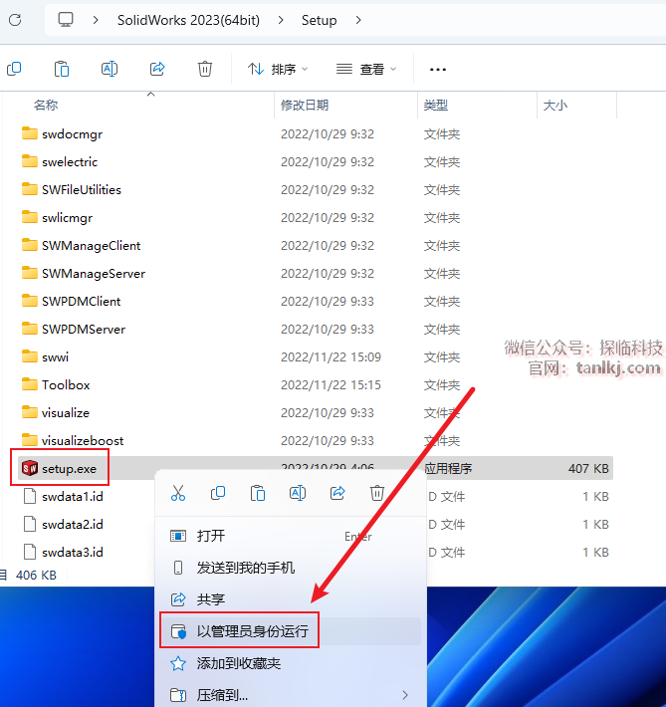Click the toolbar Share icon
The image size is (666, 707).
157,69
